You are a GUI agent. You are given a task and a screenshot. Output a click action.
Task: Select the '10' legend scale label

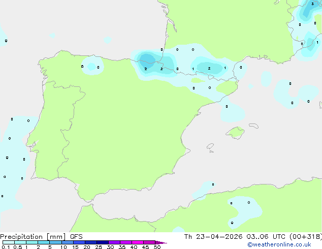point(63,247)
